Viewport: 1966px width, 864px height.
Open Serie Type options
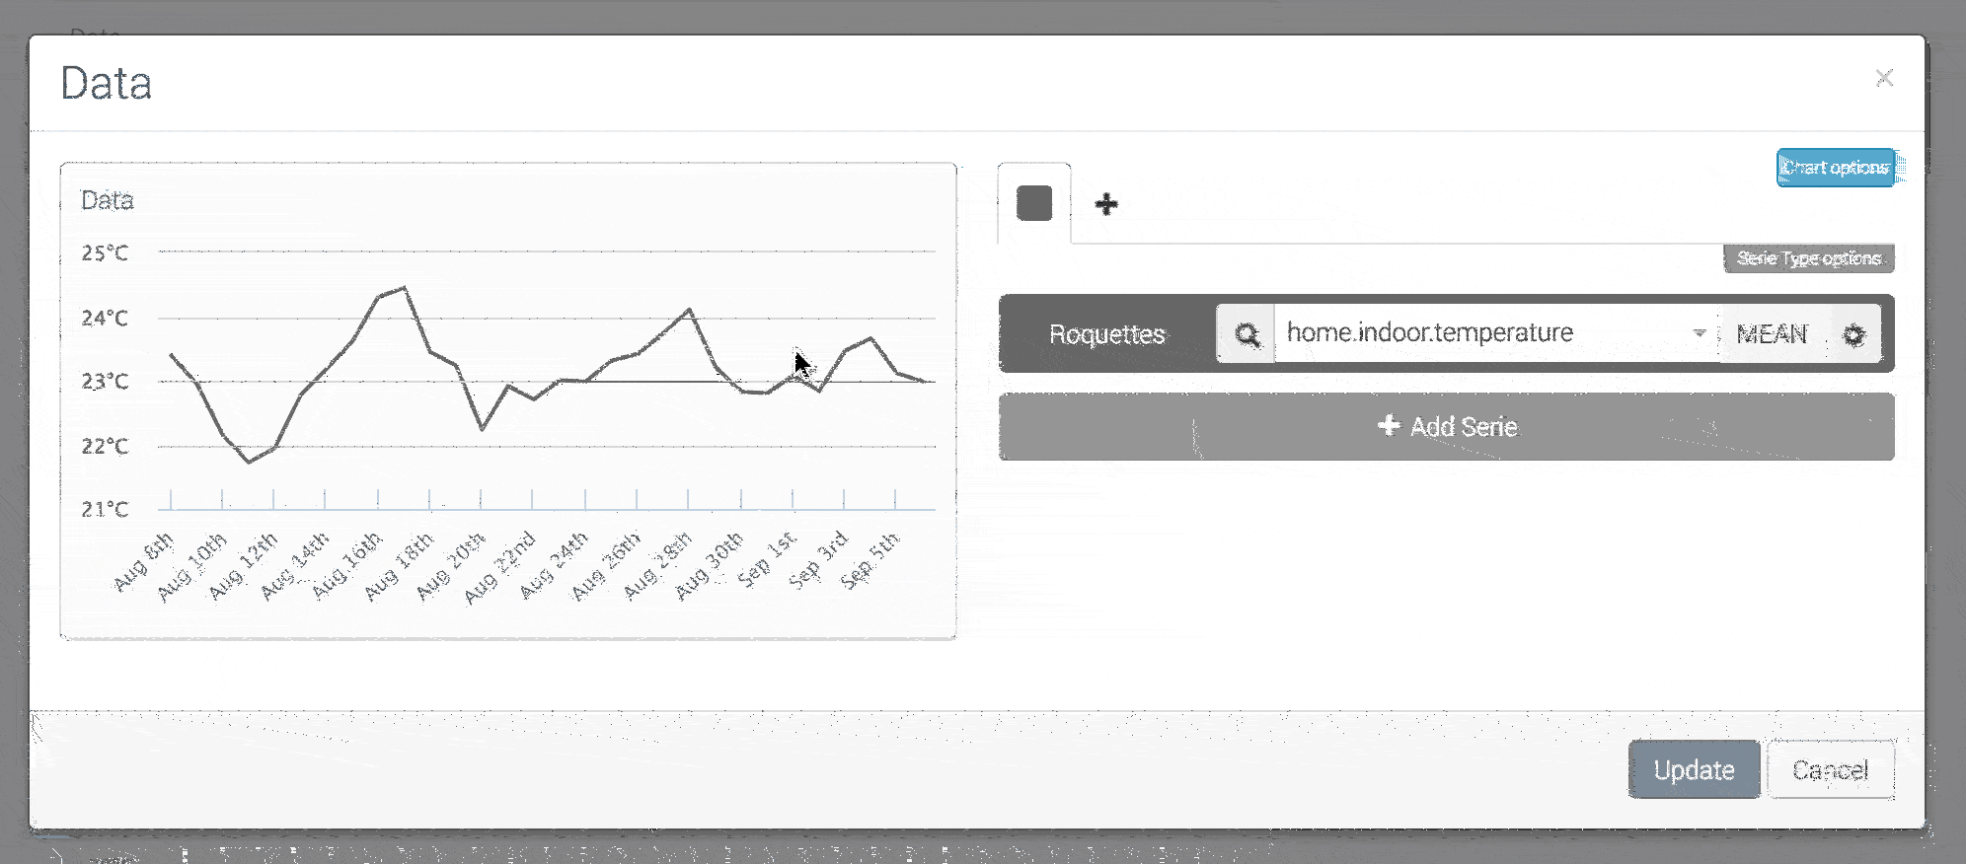1808,258
